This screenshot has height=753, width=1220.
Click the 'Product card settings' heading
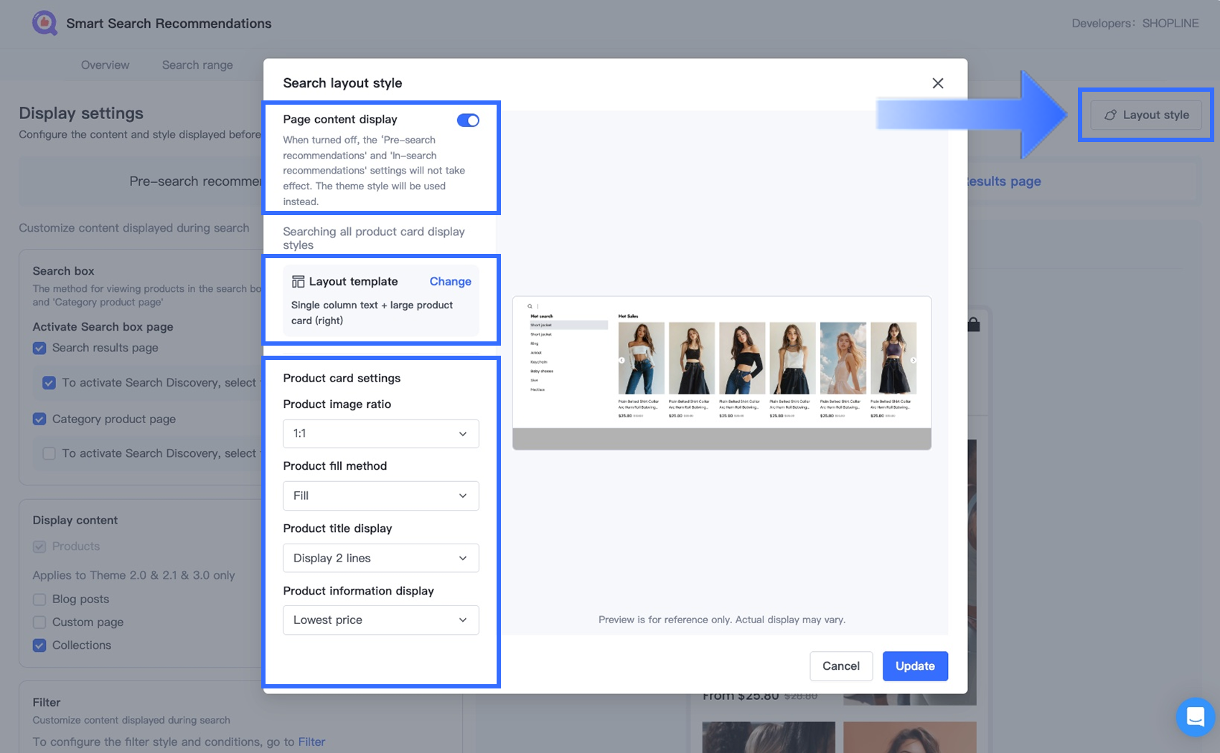[x=342, y=378]
